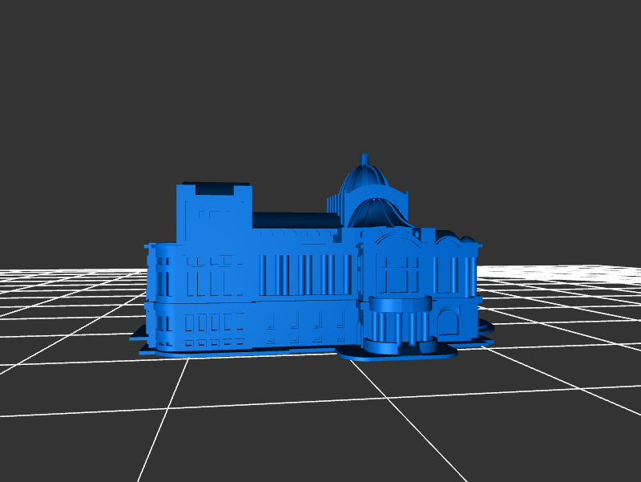Pick the lower-left row of small windows
The width and height of the screenshot is (641, 482).
[213, 324]
